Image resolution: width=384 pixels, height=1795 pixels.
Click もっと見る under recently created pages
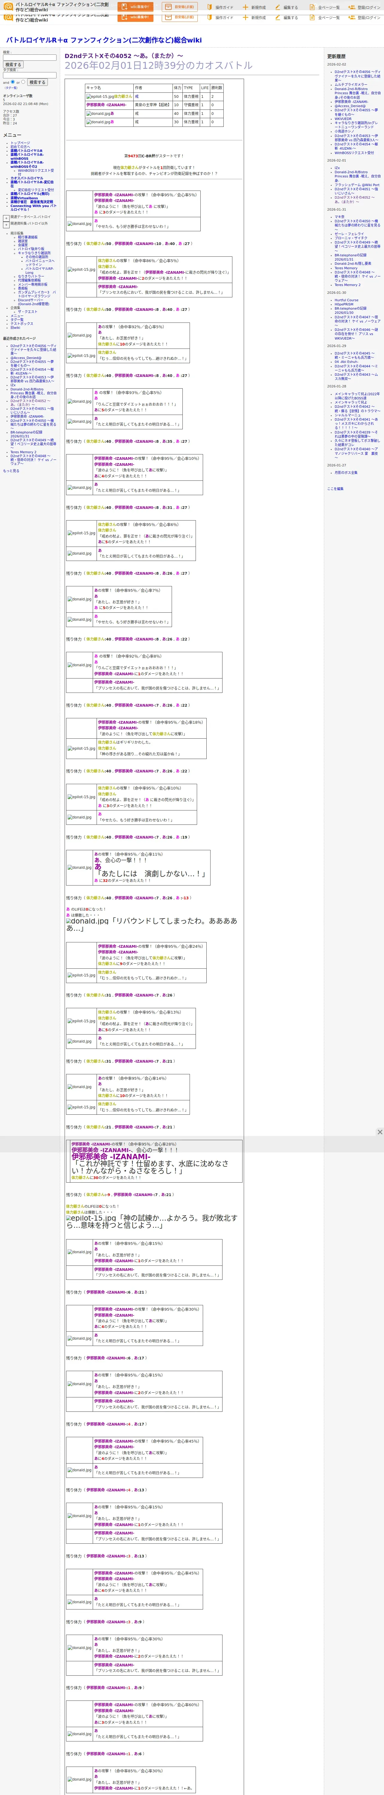11,471
